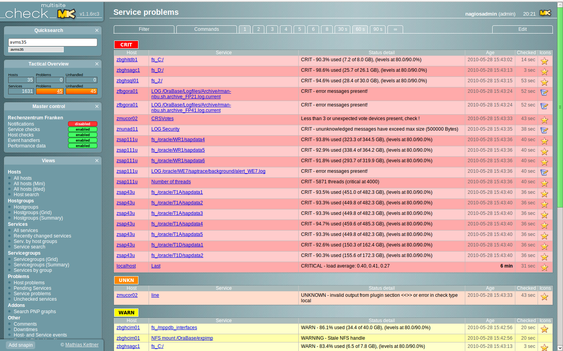Set refresh interval to 60 s
The width and height of the screenshot is (563, 351).
(360, 29)
